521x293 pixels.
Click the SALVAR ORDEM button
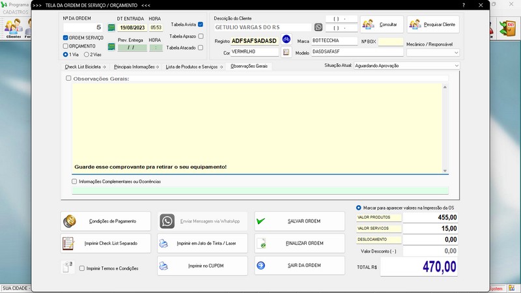[300, 221]
